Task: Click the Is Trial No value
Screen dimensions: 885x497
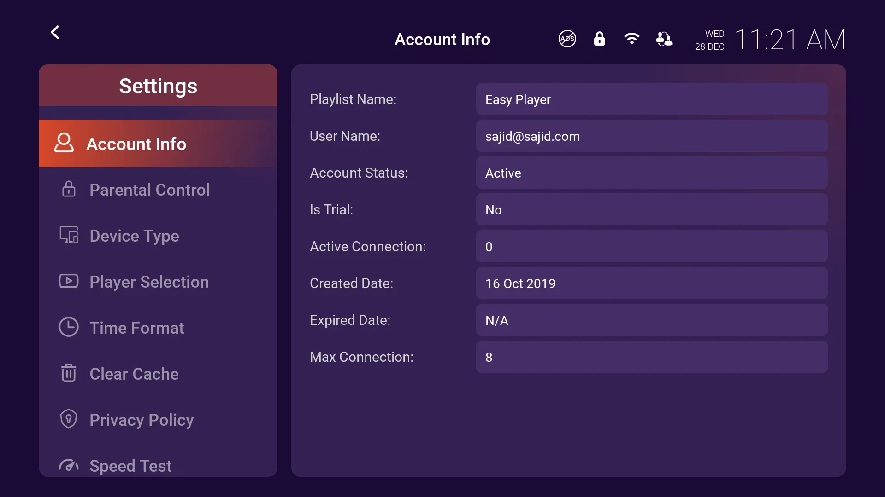Action: (652, 210)
